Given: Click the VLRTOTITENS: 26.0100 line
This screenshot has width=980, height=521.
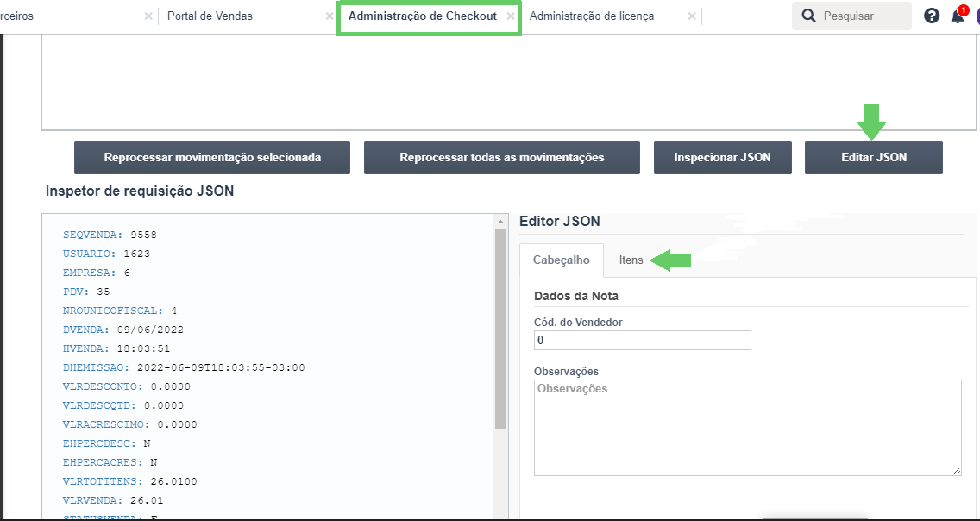Looking at the screenshot, I should coord(130,481).
